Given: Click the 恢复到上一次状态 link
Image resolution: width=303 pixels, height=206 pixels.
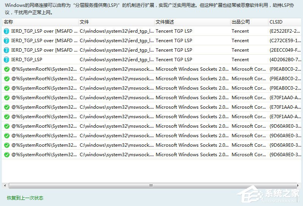Looking at the screenshot, I should pyautogui.click(x=25, y=198).
